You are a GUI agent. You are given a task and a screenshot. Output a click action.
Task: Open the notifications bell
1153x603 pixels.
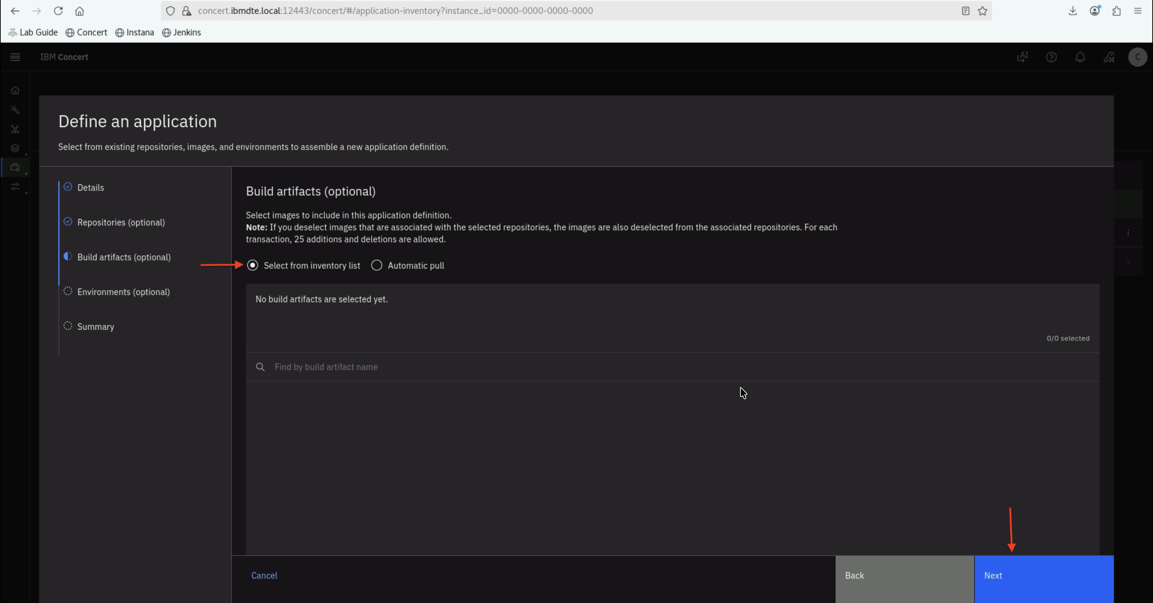[1080, 57]
